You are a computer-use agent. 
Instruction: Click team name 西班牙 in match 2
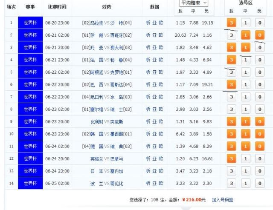(x=117, y=35)
